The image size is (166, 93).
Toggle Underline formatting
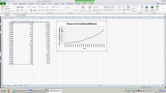click(22, 10)
